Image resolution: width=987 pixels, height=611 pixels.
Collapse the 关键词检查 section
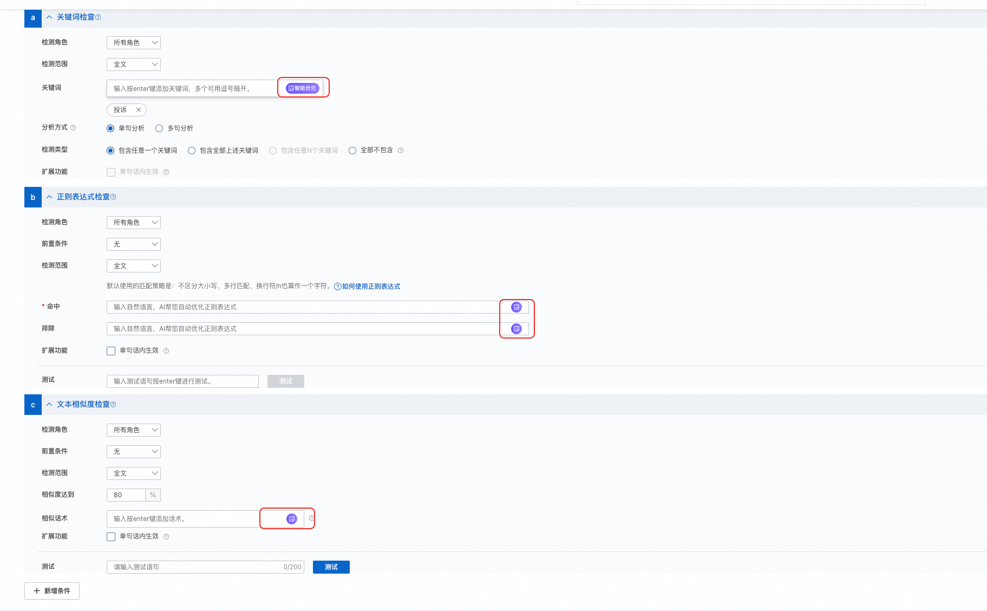[x=49, y=17]
